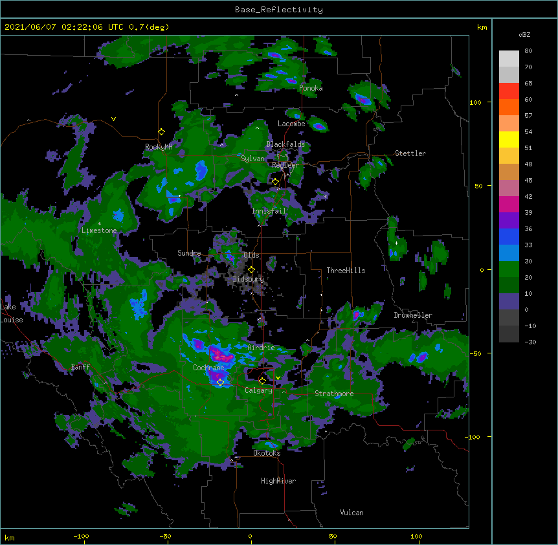The width and height of the screenshot is (558, 545).
Task: Click the Lacombe town label
Action: (291, 124)
